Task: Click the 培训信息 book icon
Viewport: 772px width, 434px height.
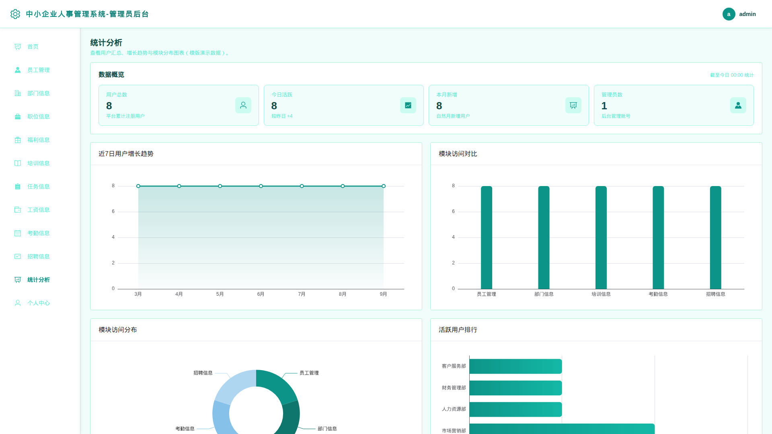Action: [x=18, y=163]
